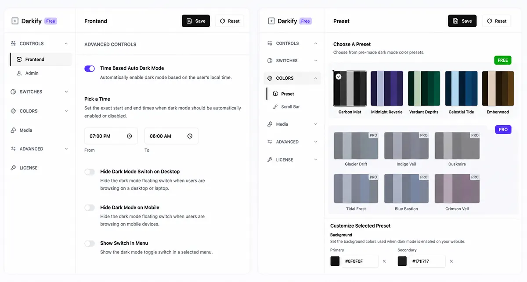Open the Primary background color swatch
Screen dimensions: 527x282
335,261
